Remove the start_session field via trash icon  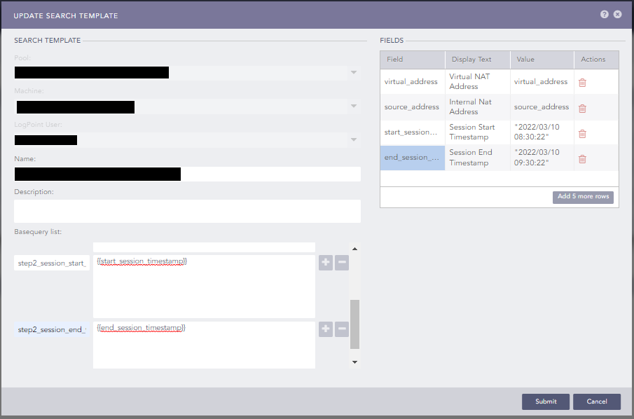[582, 134]
